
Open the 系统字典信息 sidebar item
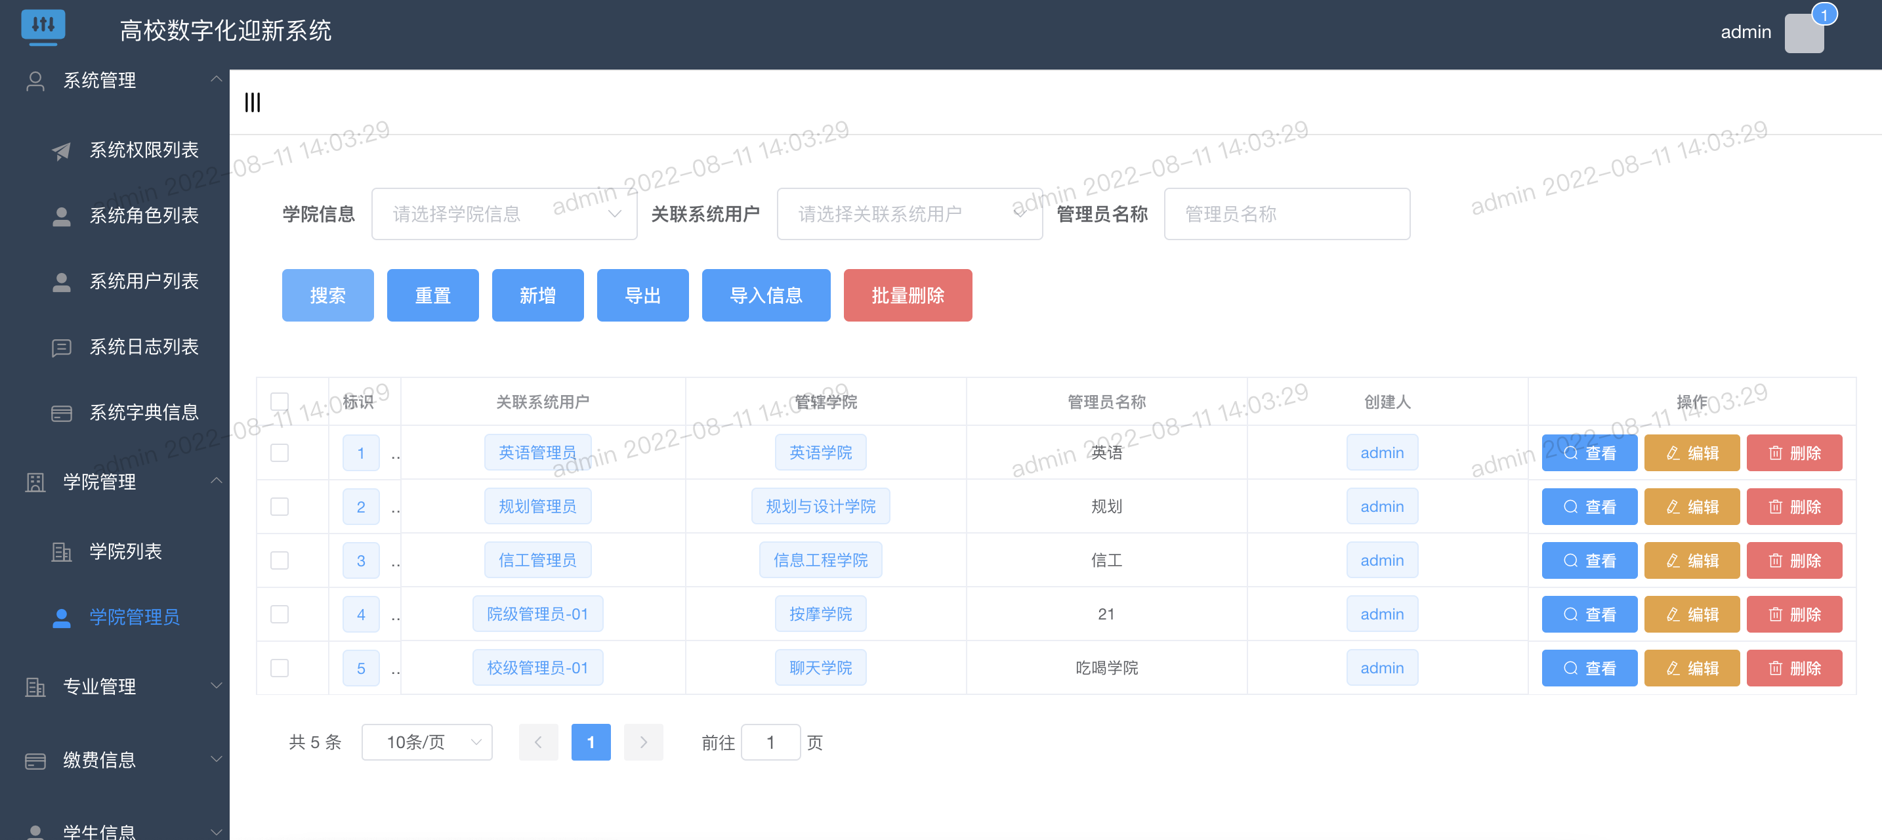point(144,413)
